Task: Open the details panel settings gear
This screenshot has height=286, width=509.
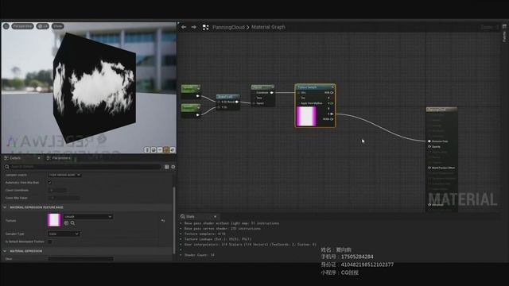Action: [173, 167]
